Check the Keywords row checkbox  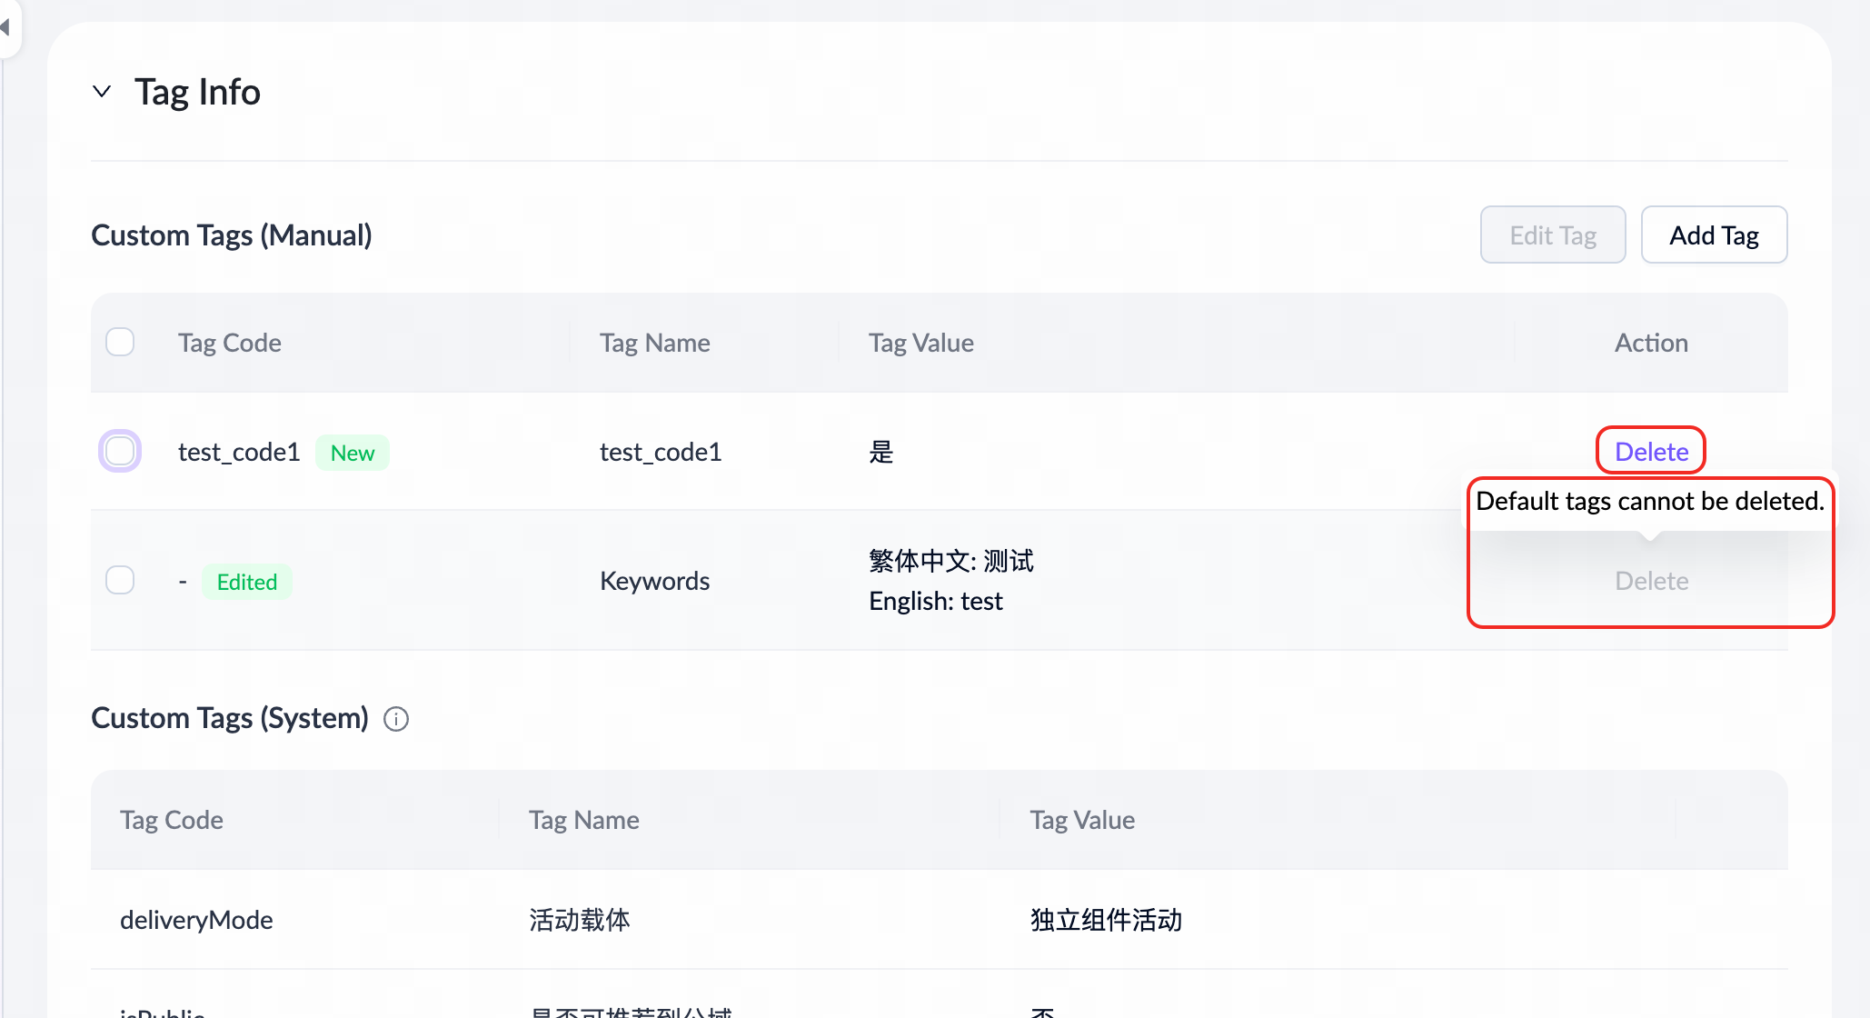[x=120, y=580]
